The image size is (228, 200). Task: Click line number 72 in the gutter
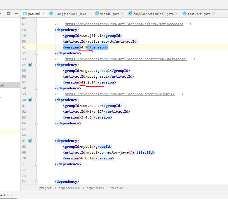click(24, 170)
